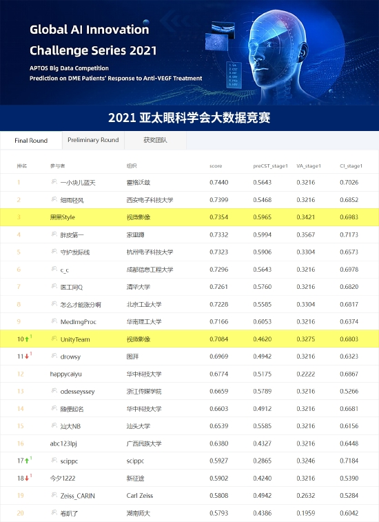
Task: Click organization 成都信息工程大学
Action: [150, 270]
